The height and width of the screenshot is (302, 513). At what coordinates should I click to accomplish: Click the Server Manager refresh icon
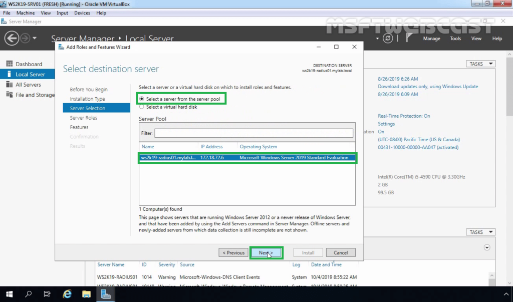(388, 38)
